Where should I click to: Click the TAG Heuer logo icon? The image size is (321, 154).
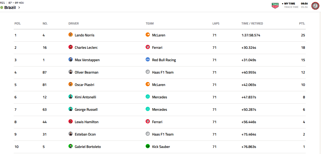coord(275,6)
